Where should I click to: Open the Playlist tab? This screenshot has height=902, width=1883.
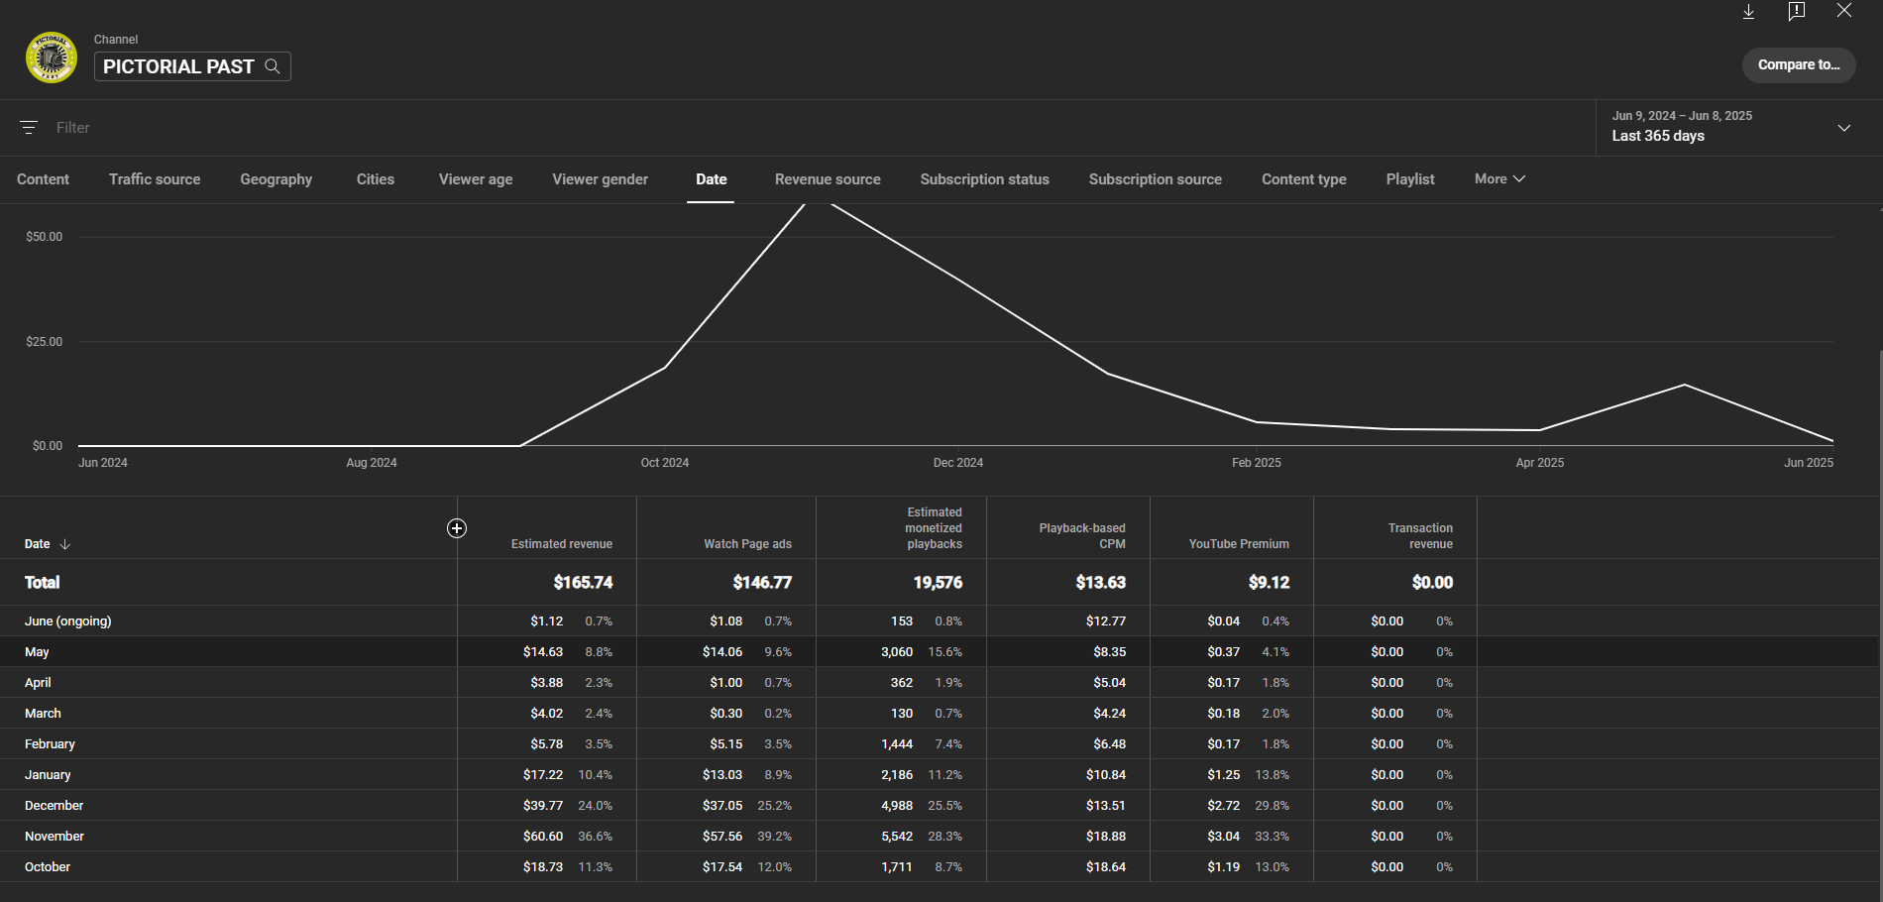pyautogui.click(x=1409, y=179)
